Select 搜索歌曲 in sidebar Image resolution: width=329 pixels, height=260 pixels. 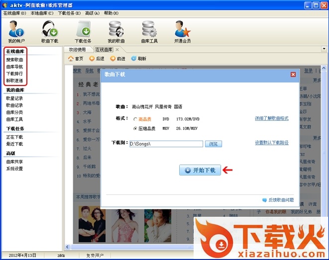14,60
